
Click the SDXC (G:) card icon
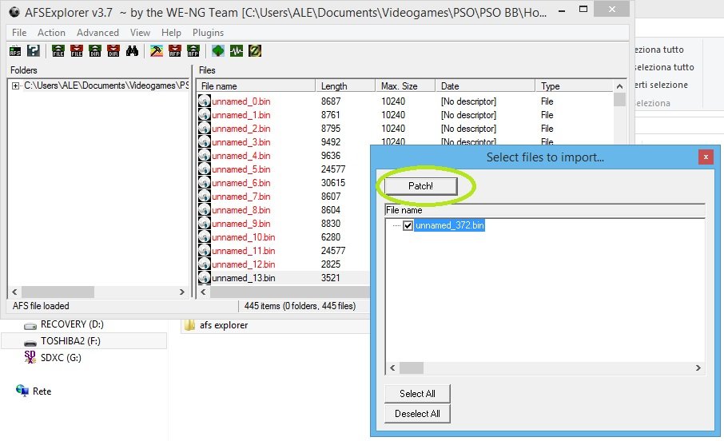pos(30,357)
